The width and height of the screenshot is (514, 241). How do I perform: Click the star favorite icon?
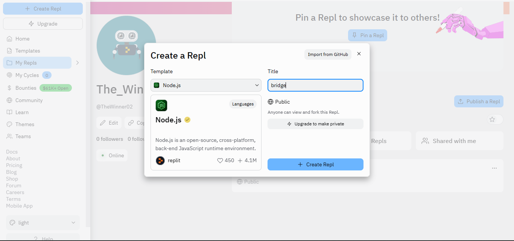click(x=492, y=119)
